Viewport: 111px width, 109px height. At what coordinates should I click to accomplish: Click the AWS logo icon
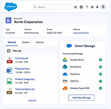coord(65,81)
